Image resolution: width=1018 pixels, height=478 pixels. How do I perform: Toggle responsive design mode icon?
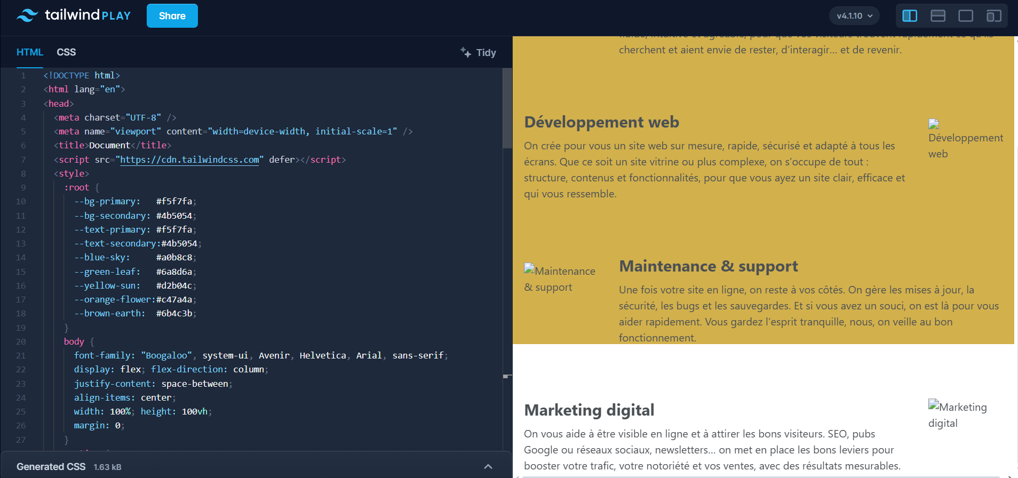pos(993,16)
